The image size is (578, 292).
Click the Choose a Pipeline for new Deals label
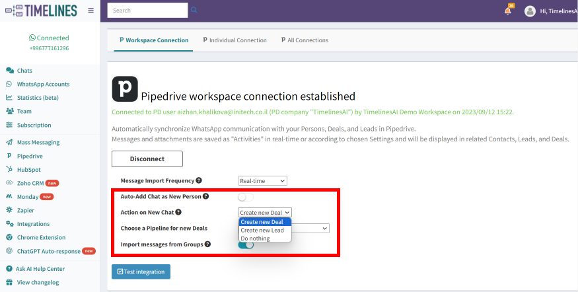pyautogui.click(x=164, y=228)
